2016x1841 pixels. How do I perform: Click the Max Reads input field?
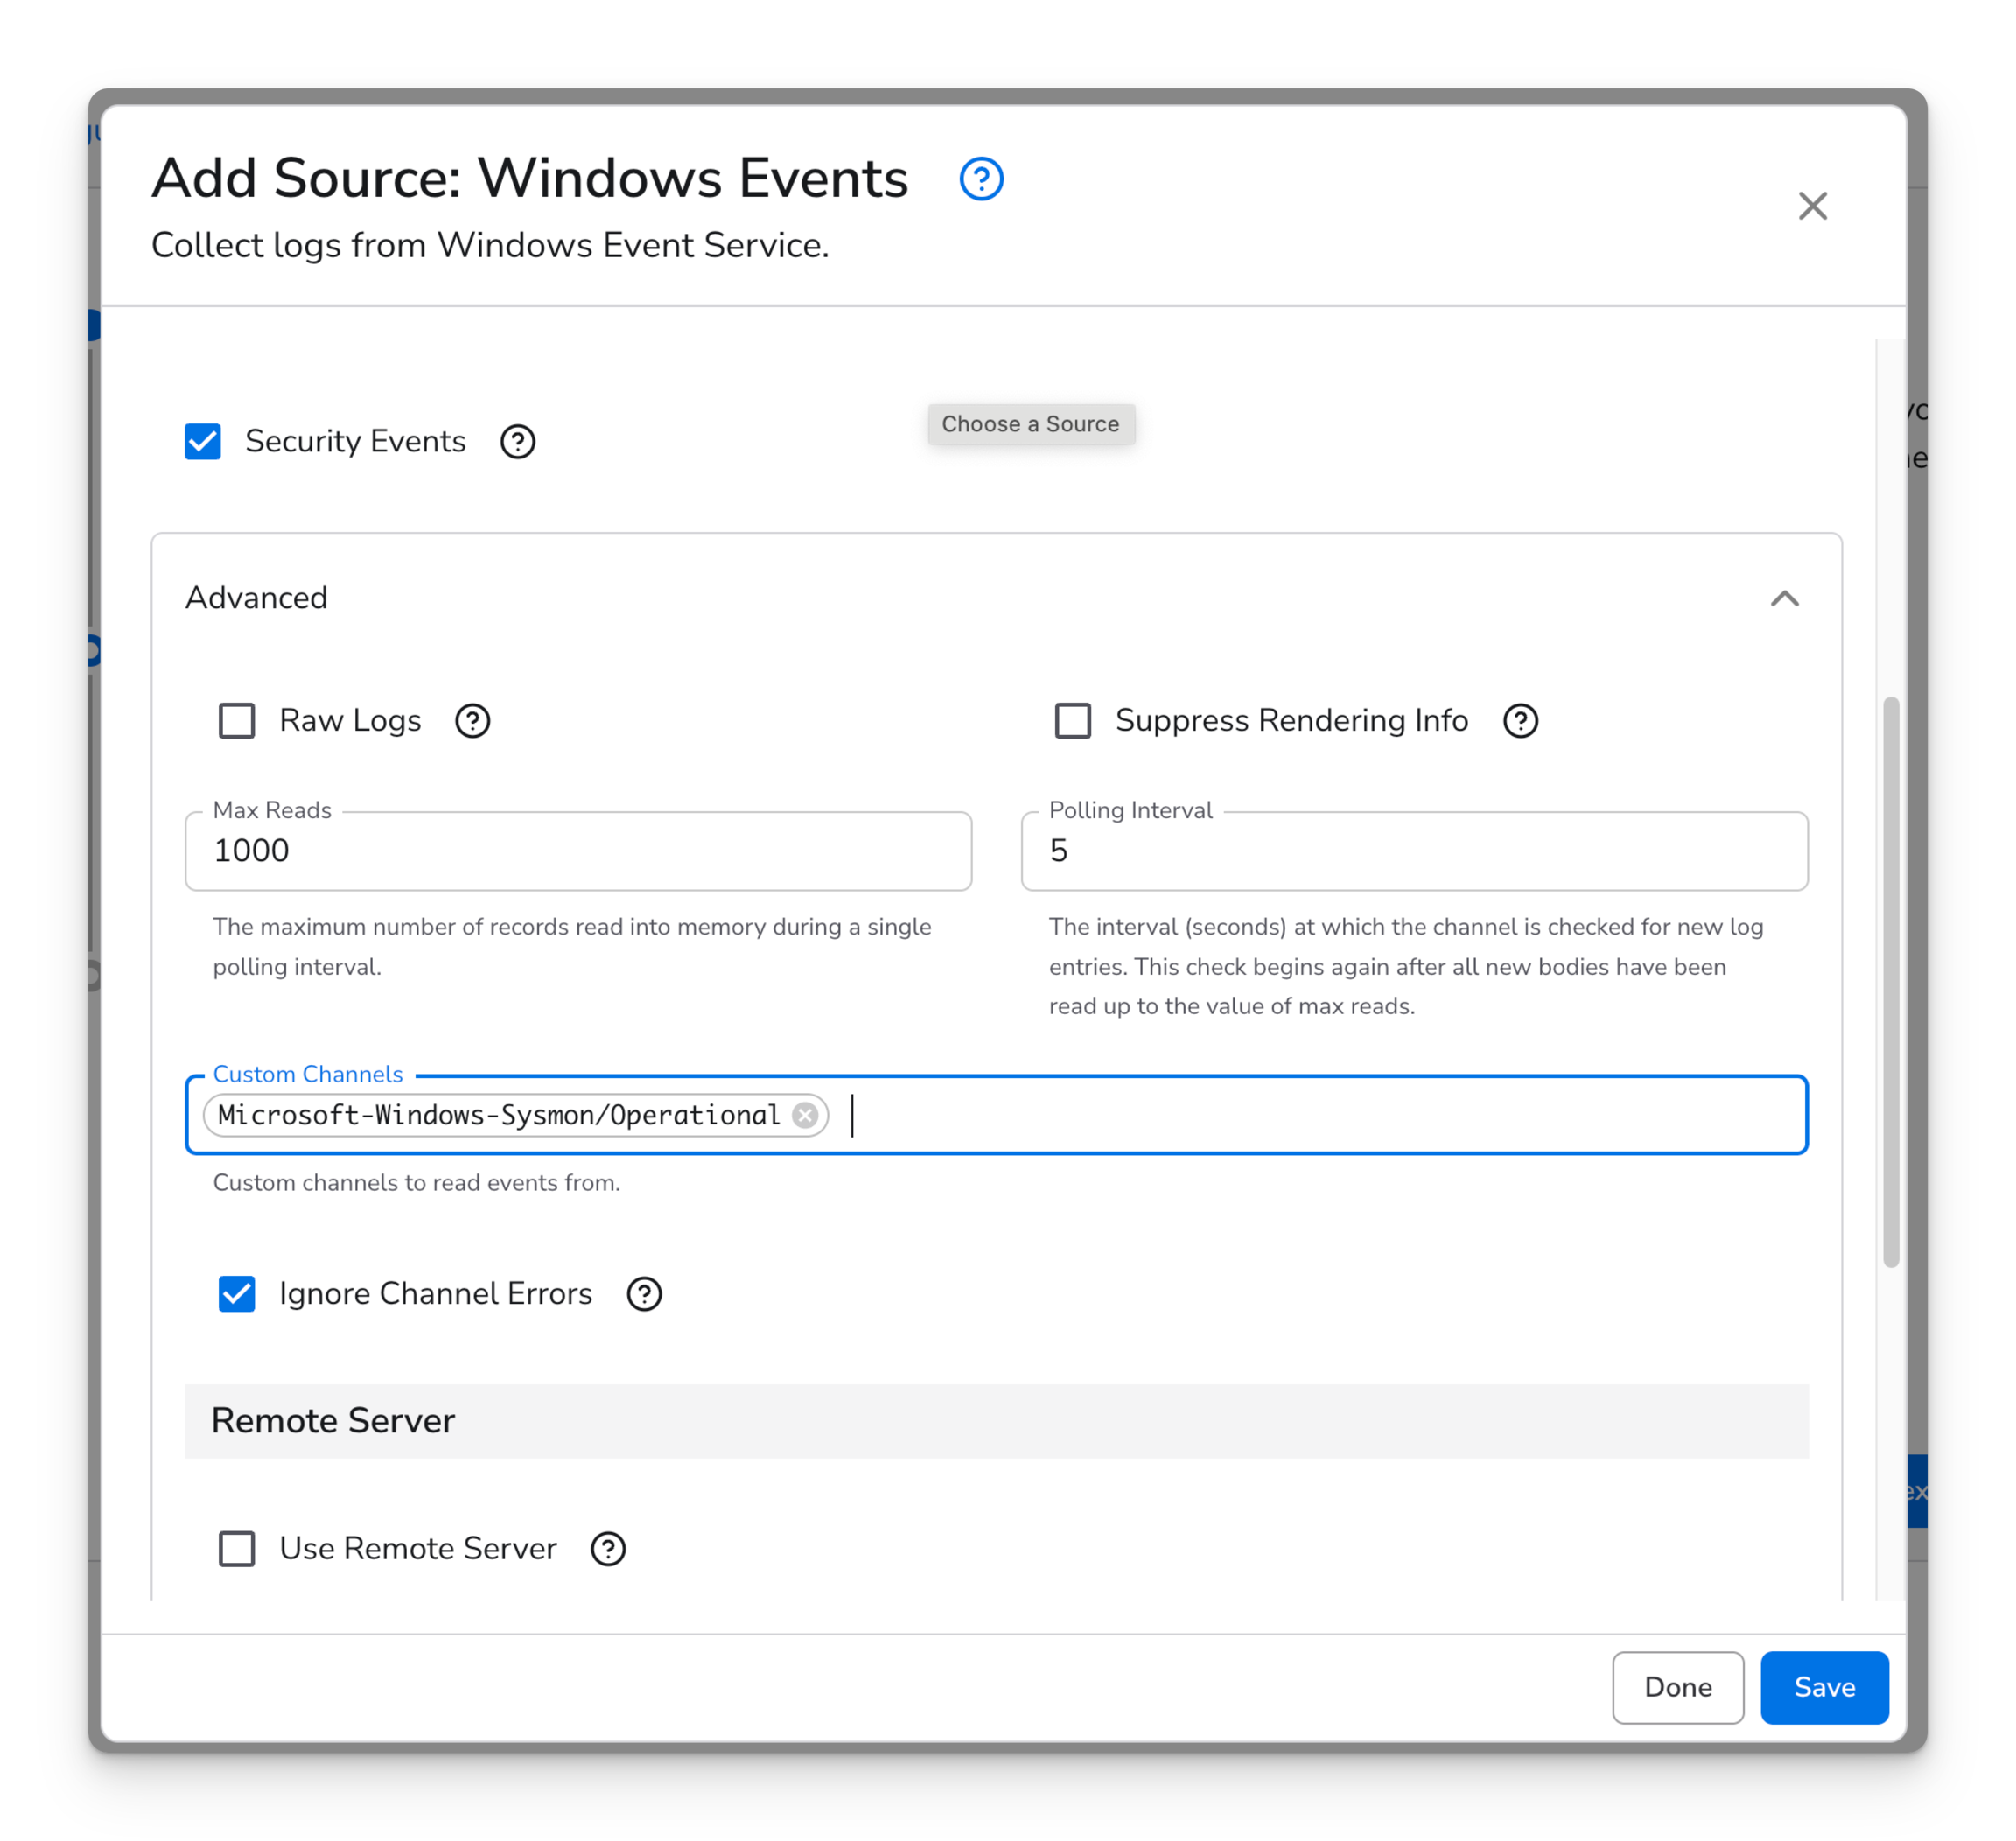(578, 851)
